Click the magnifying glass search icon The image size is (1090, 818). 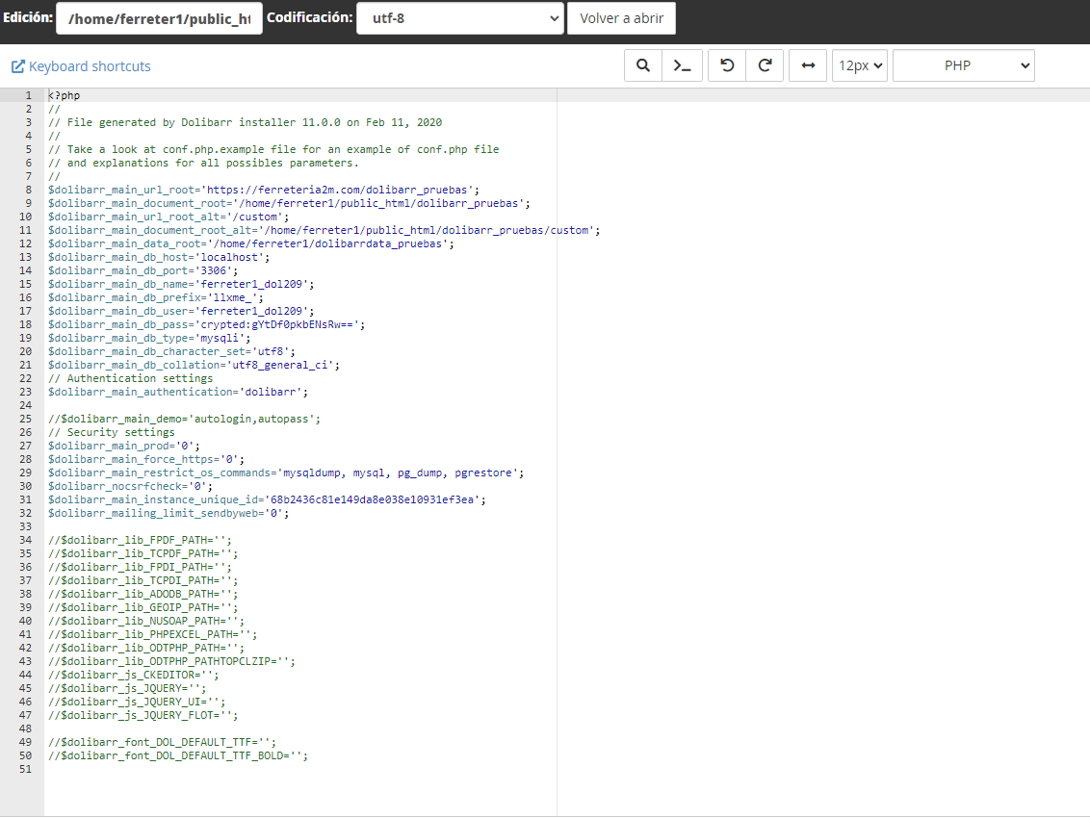(x=642, y=65)
